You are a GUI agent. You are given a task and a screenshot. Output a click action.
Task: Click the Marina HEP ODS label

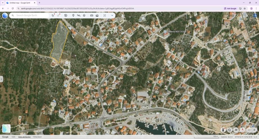(x=176, y=31)
